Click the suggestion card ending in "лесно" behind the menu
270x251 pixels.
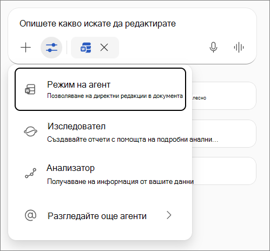[x=224, y=96]
